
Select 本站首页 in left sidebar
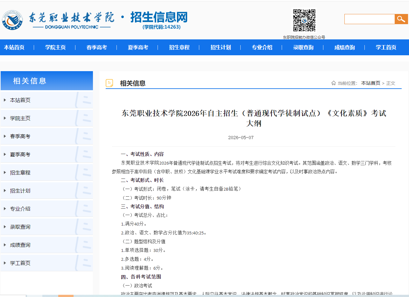(x=47, y=100)
